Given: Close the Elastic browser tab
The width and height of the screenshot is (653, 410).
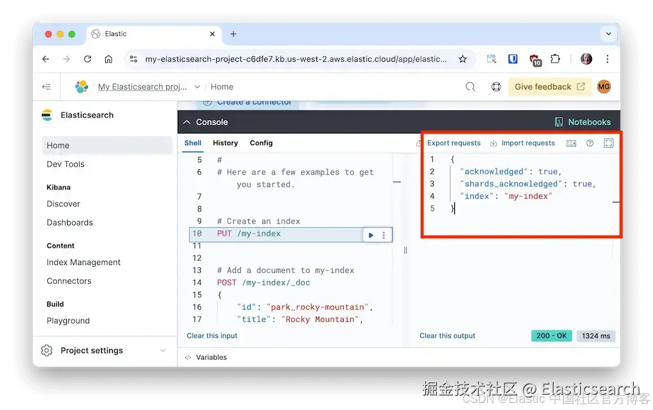Looking at the screenshot, I should (x=212, y=34).
